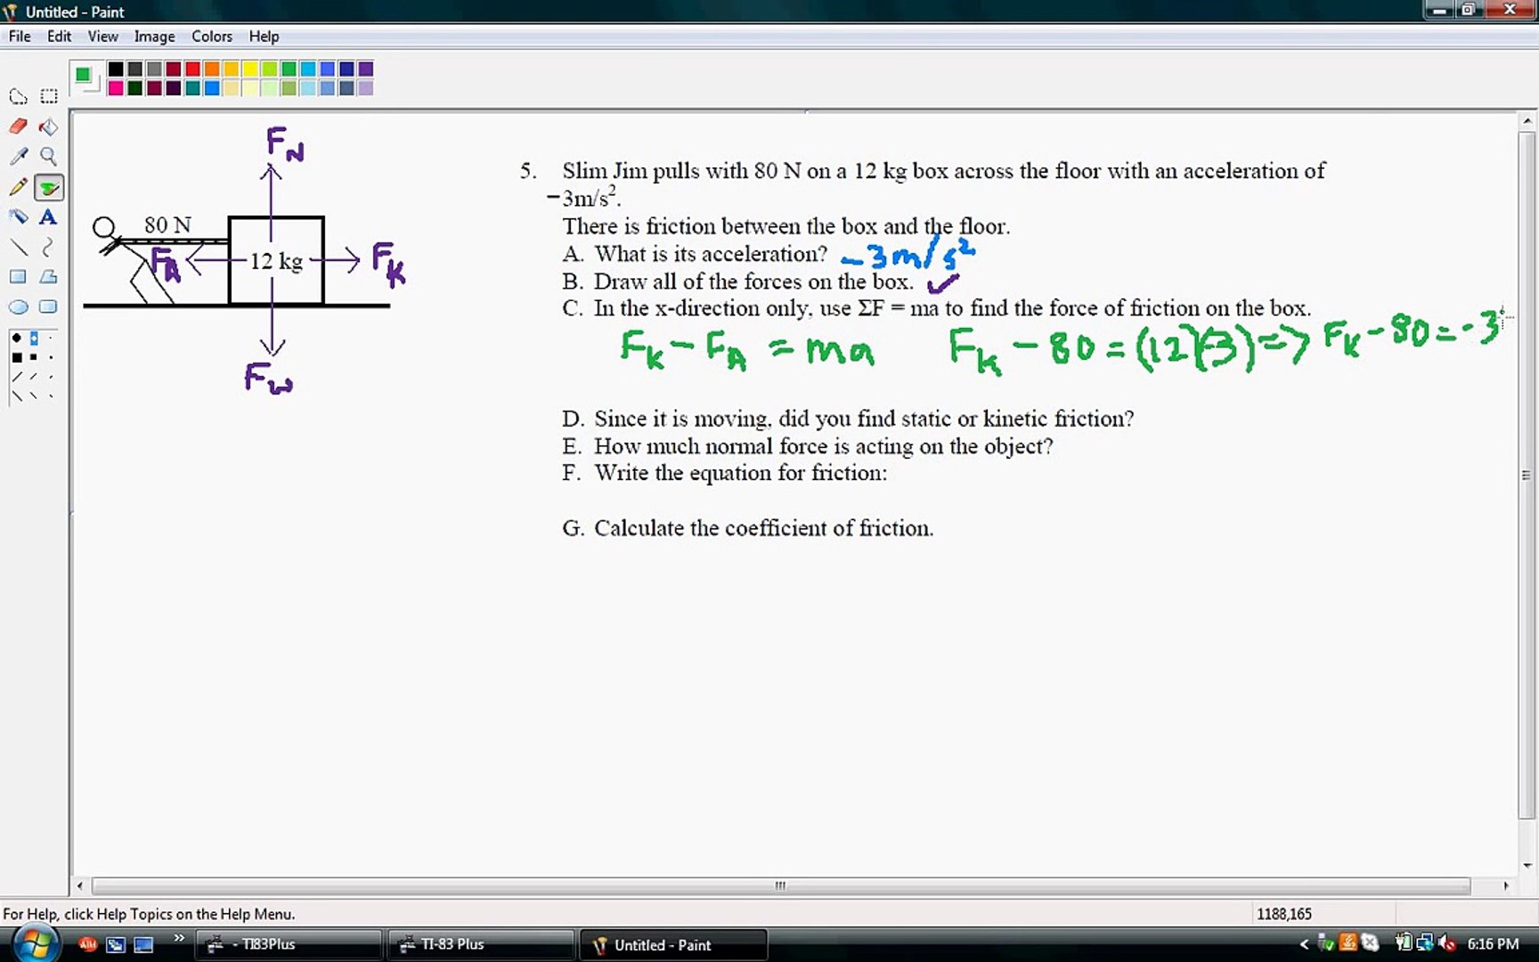This screenshot has height=962, width=1539.
Task: Expand the Quick Launch overflow chevron
Action: point(179,938)
